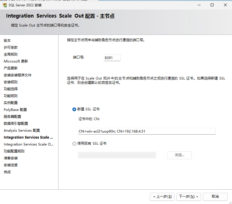Minimize the SQL Server 2022 安装 window

(199, 5)
